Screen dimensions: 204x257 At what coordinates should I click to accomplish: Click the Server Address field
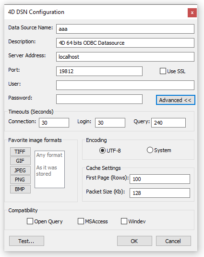click(x=125, y=57)
